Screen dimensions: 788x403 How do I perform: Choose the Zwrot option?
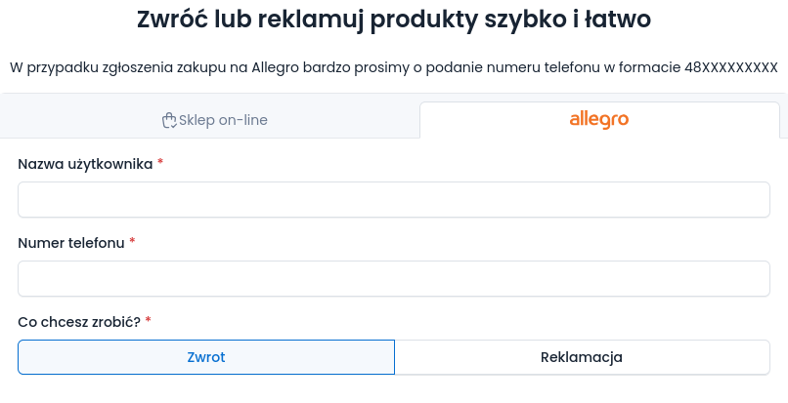click(x=206, y=357)
